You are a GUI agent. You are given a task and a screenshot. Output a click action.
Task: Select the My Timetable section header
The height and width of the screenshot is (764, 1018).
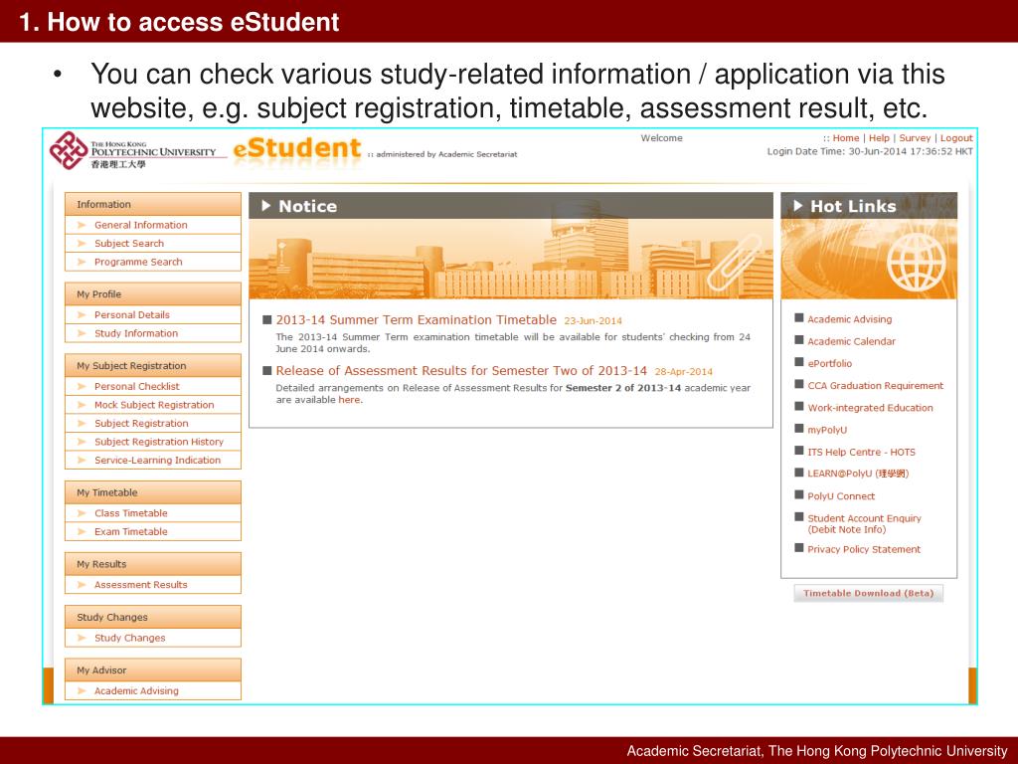(x=152, y=492)
